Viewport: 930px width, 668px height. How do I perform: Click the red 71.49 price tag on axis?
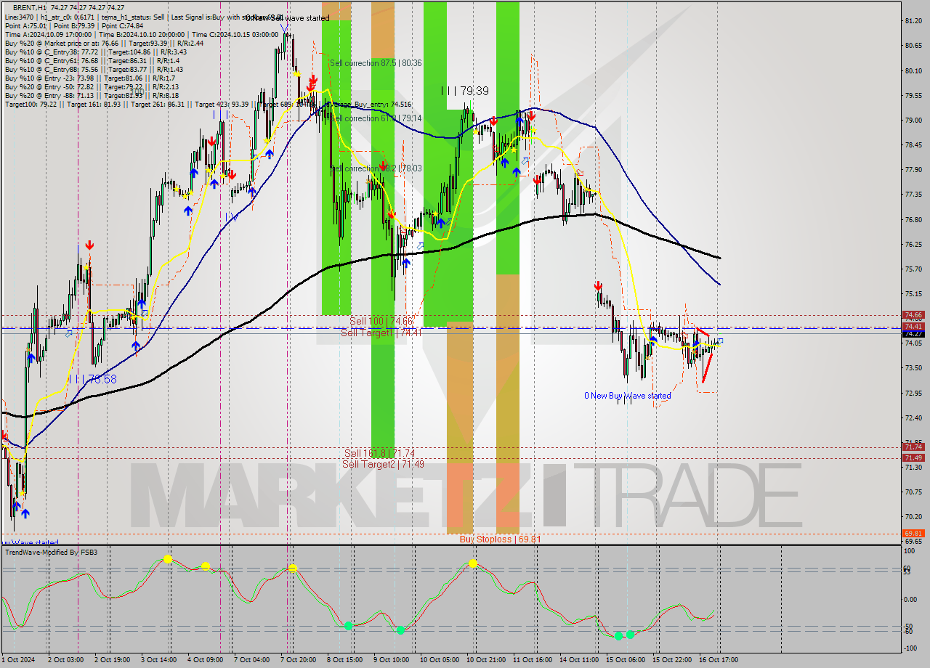913,458
